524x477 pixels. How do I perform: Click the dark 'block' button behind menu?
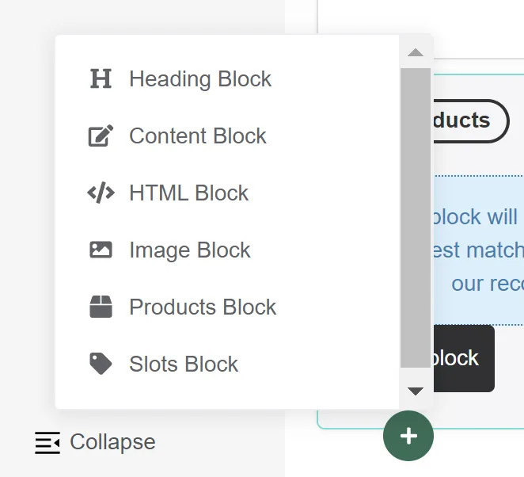tap(464, 358)
